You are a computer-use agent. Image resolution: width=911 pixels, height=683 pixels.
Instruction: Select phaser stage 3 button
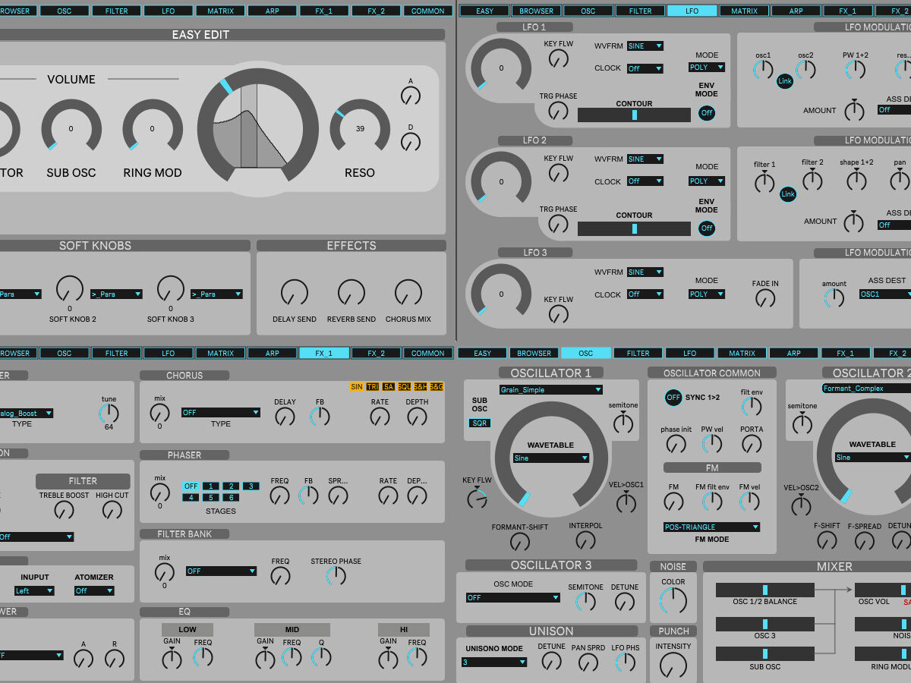251,486
